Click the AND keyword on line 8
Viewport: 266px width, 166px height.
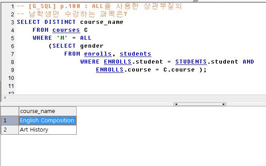click(248, 62)
